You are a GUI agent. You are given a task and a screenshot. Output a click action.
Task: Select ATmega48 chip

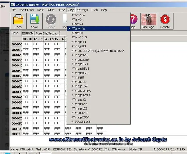[x=99, y=42]
